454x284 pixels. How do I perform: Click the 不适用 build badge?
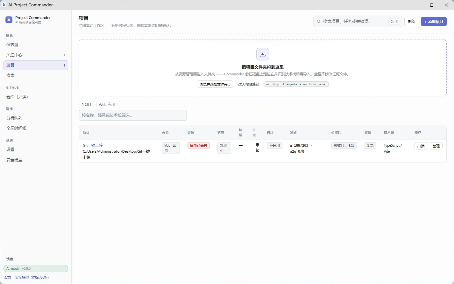click(274, 145)
